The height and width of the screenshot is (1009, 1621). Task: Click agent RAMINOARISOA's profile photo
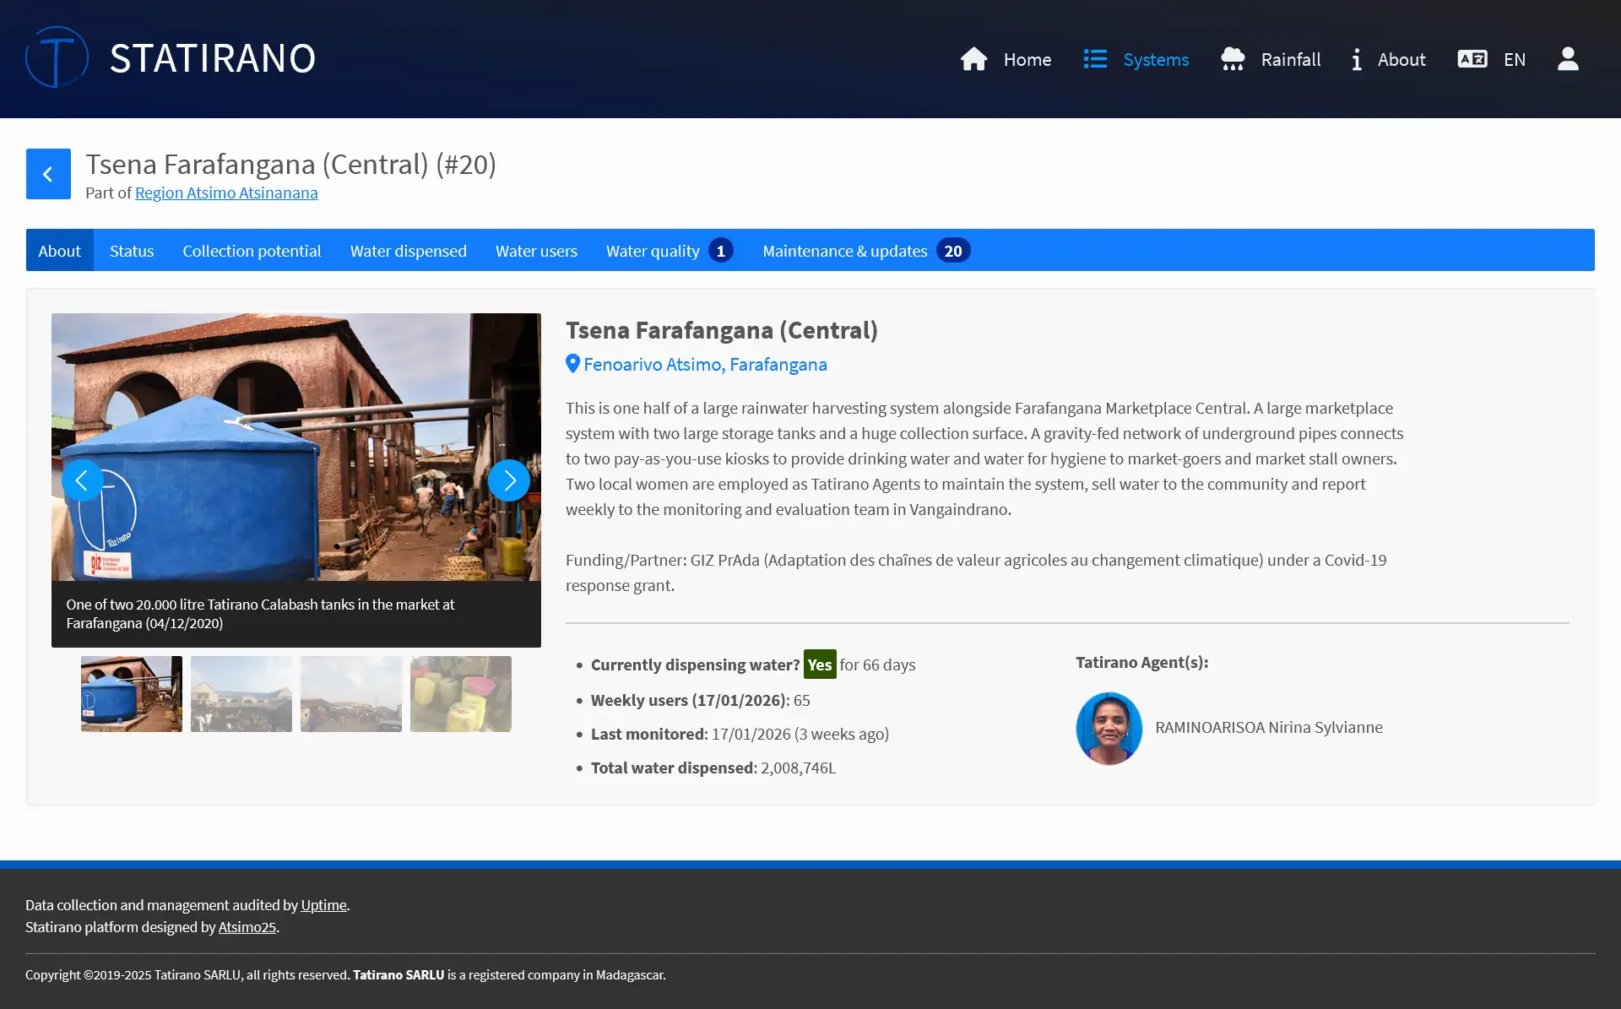[1109, 728]
